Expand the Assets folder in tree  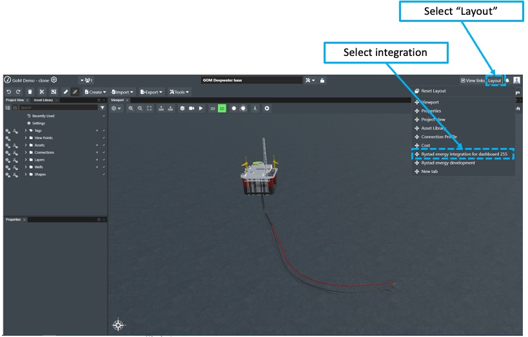(26, 145)
